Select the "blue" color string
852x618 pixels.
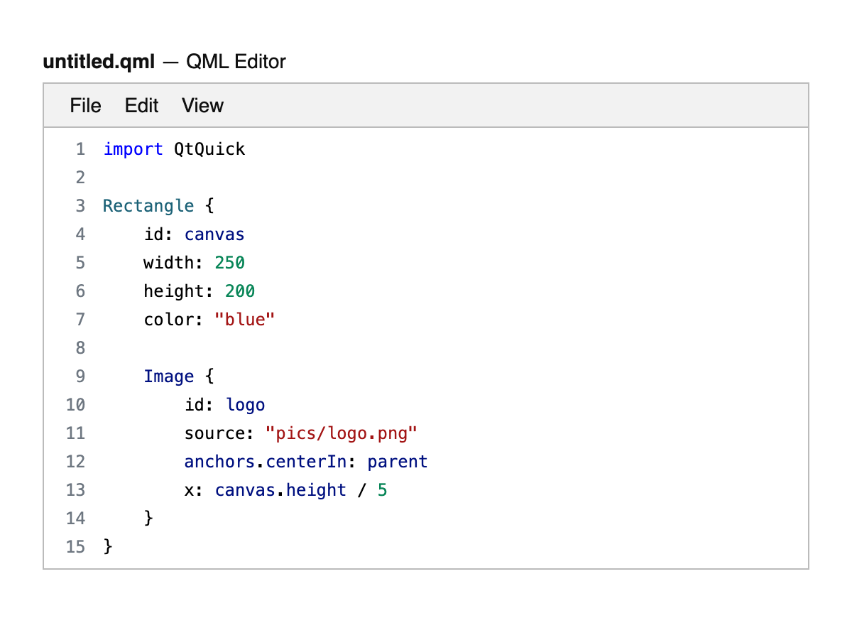pyautogui.click(x=244, y=319)
